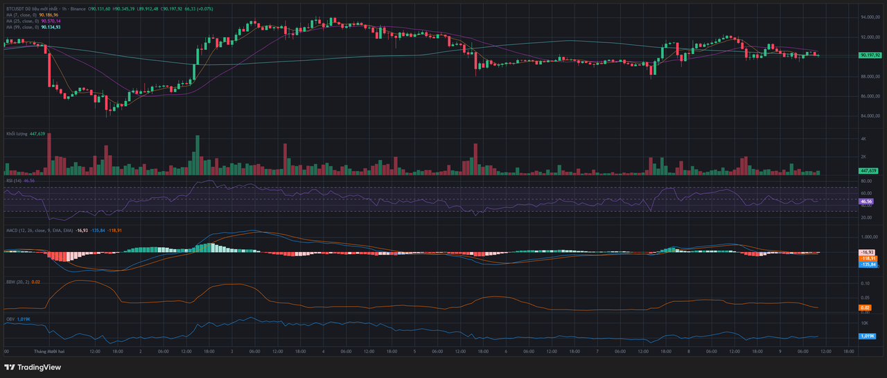Click the purple RSI tag 46.56 on the scale
887x378 pixels.
click(866, 201)
